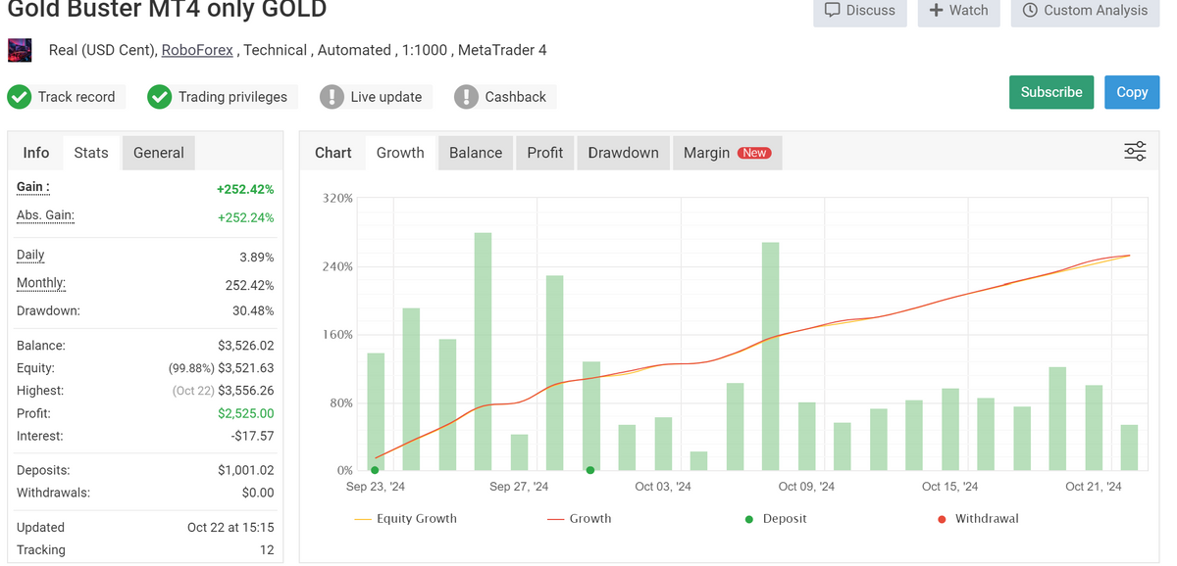Viewport: 1177px width, 566px height.
Task: Toggle Withdrawal markers in legend
Action: point(977,519)
